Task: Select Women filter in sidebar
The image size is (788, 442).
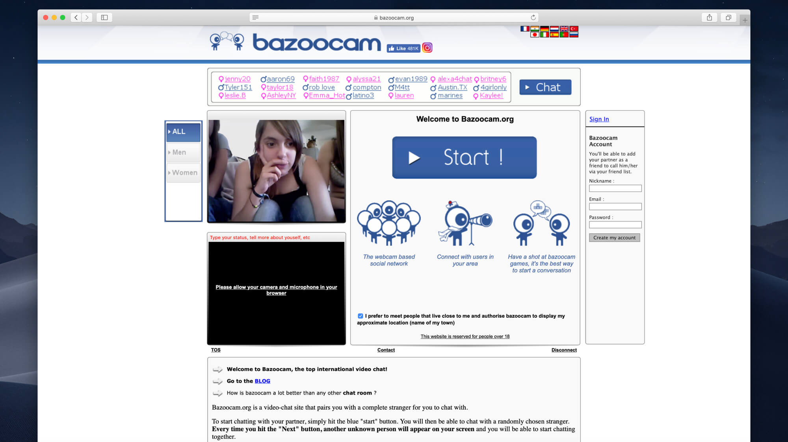Action: pyautogui.click(x=183, y=172)
